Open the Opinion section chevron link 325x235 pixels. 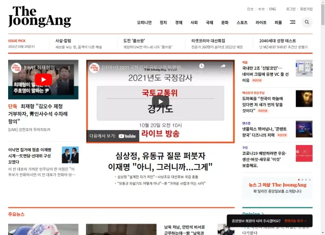[253, 213]
